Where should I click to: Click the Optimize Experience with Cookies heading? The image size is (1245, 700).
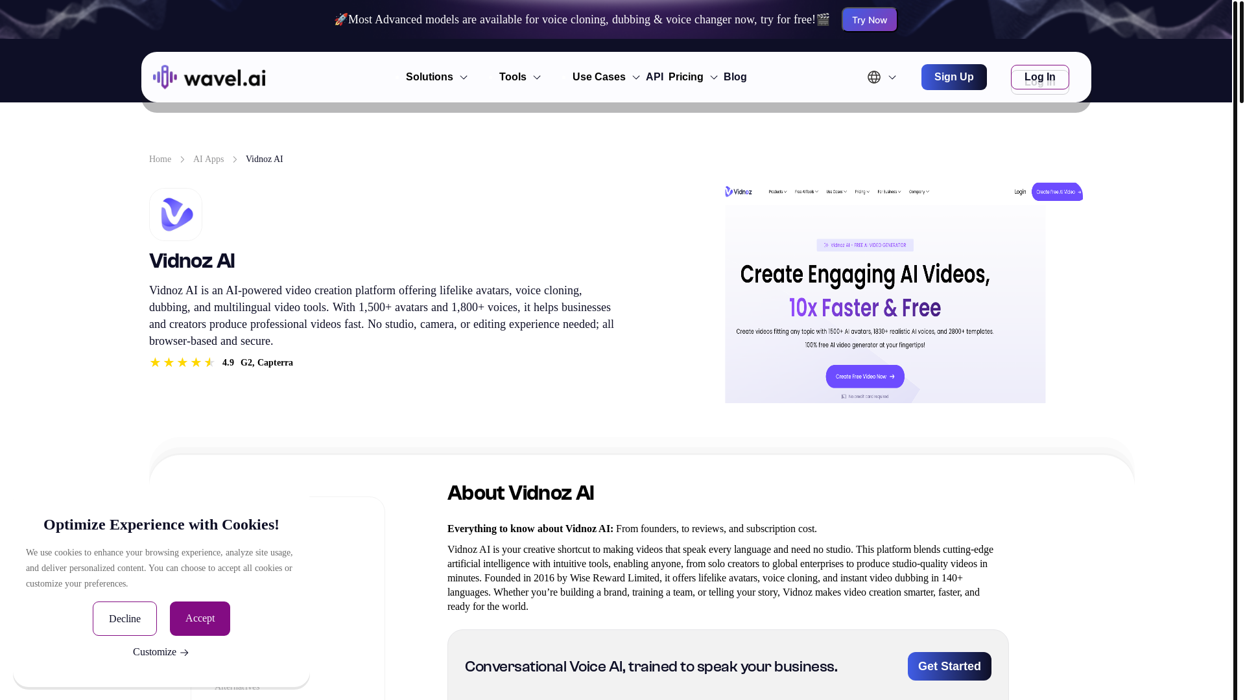(161, 524)
